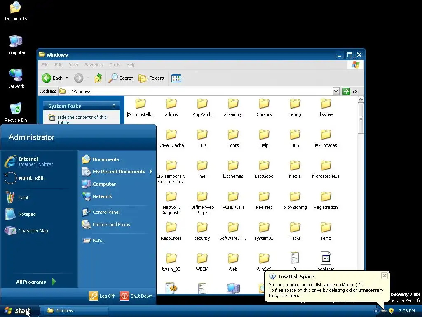Image resolution: width=422 pixels, height=317 pixels.
Task: Collapse the System Tasks panel
Action: coord(114,106)
